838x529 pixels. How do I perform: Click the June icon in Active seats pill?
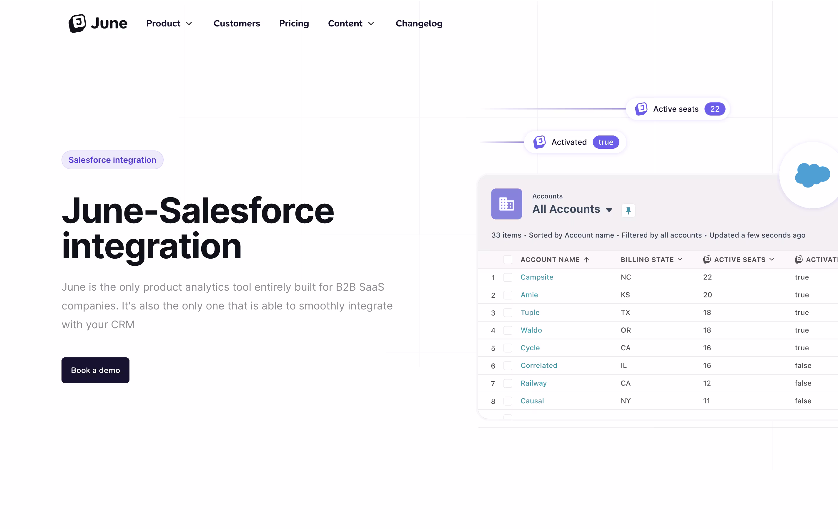(x=641, y=109)
